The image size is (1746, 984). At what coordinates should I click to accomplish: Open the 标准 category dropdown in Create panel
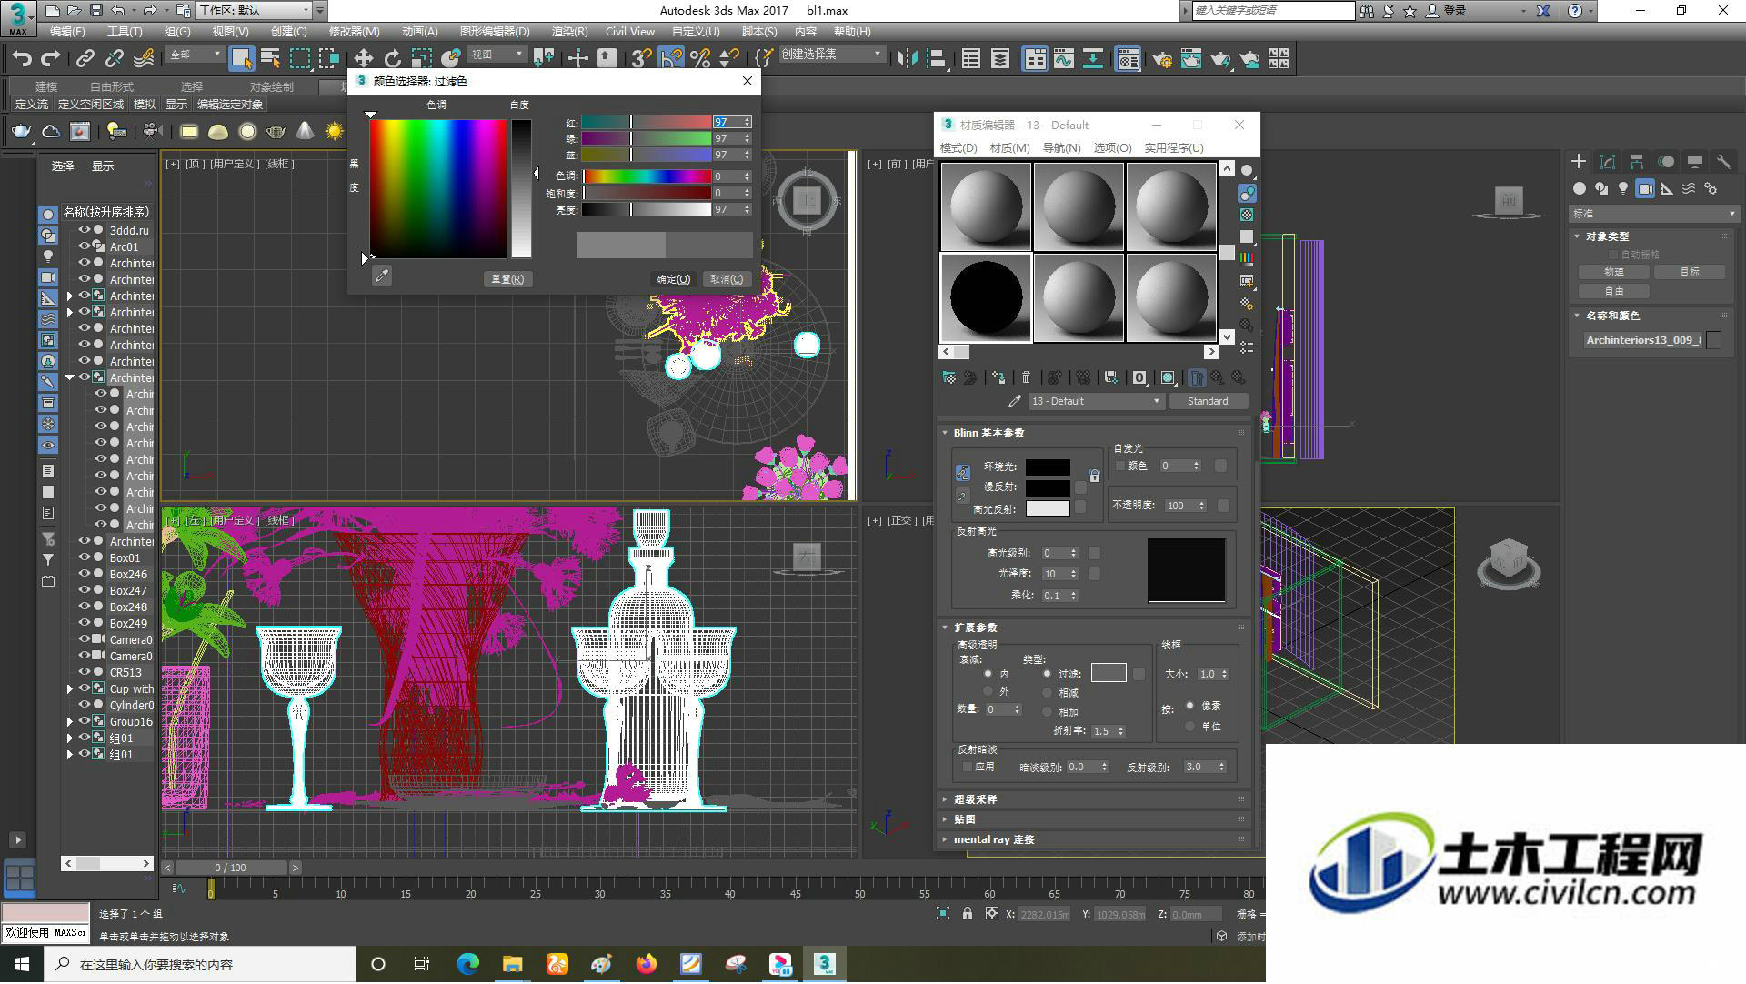1654,214
